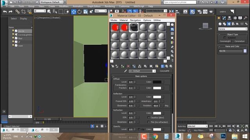Switch to the Motion command panel

coord(235,18)
